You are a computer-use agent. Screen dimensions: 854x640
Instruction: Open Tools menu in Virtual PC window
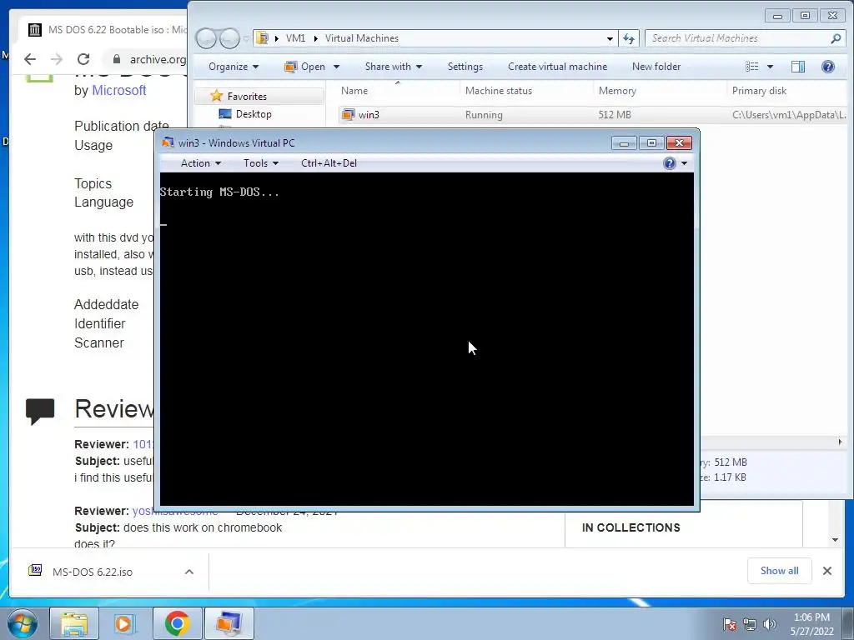tap(261, 163)
